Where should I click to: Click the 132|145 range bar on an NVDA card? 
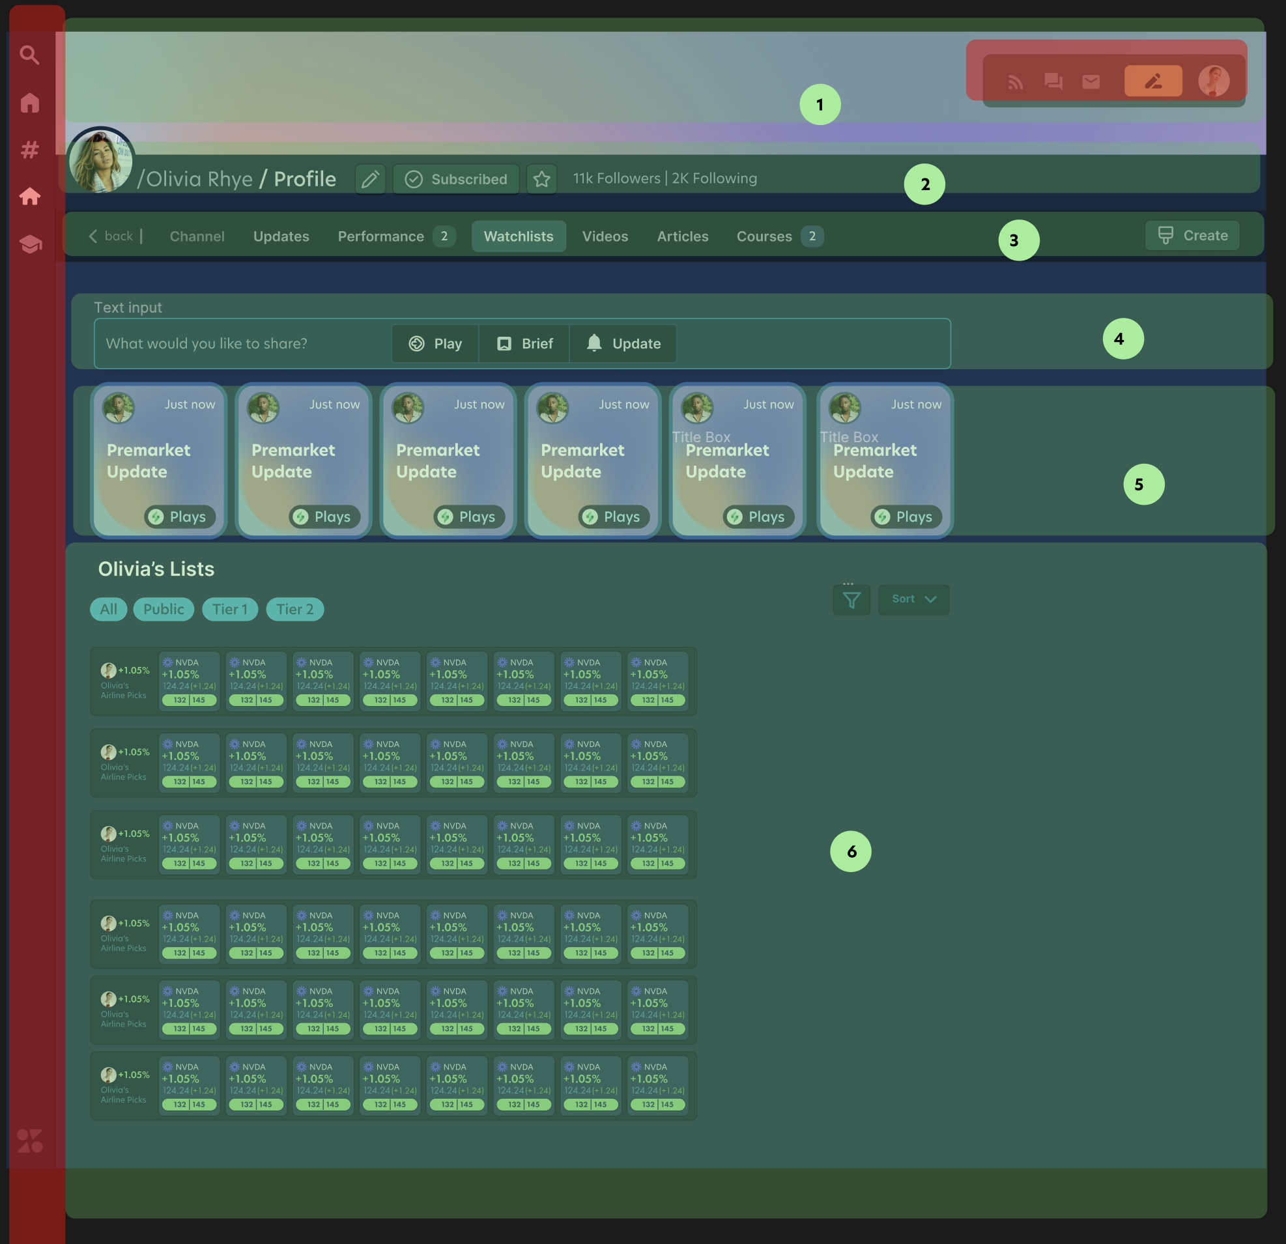click(189, 700)
